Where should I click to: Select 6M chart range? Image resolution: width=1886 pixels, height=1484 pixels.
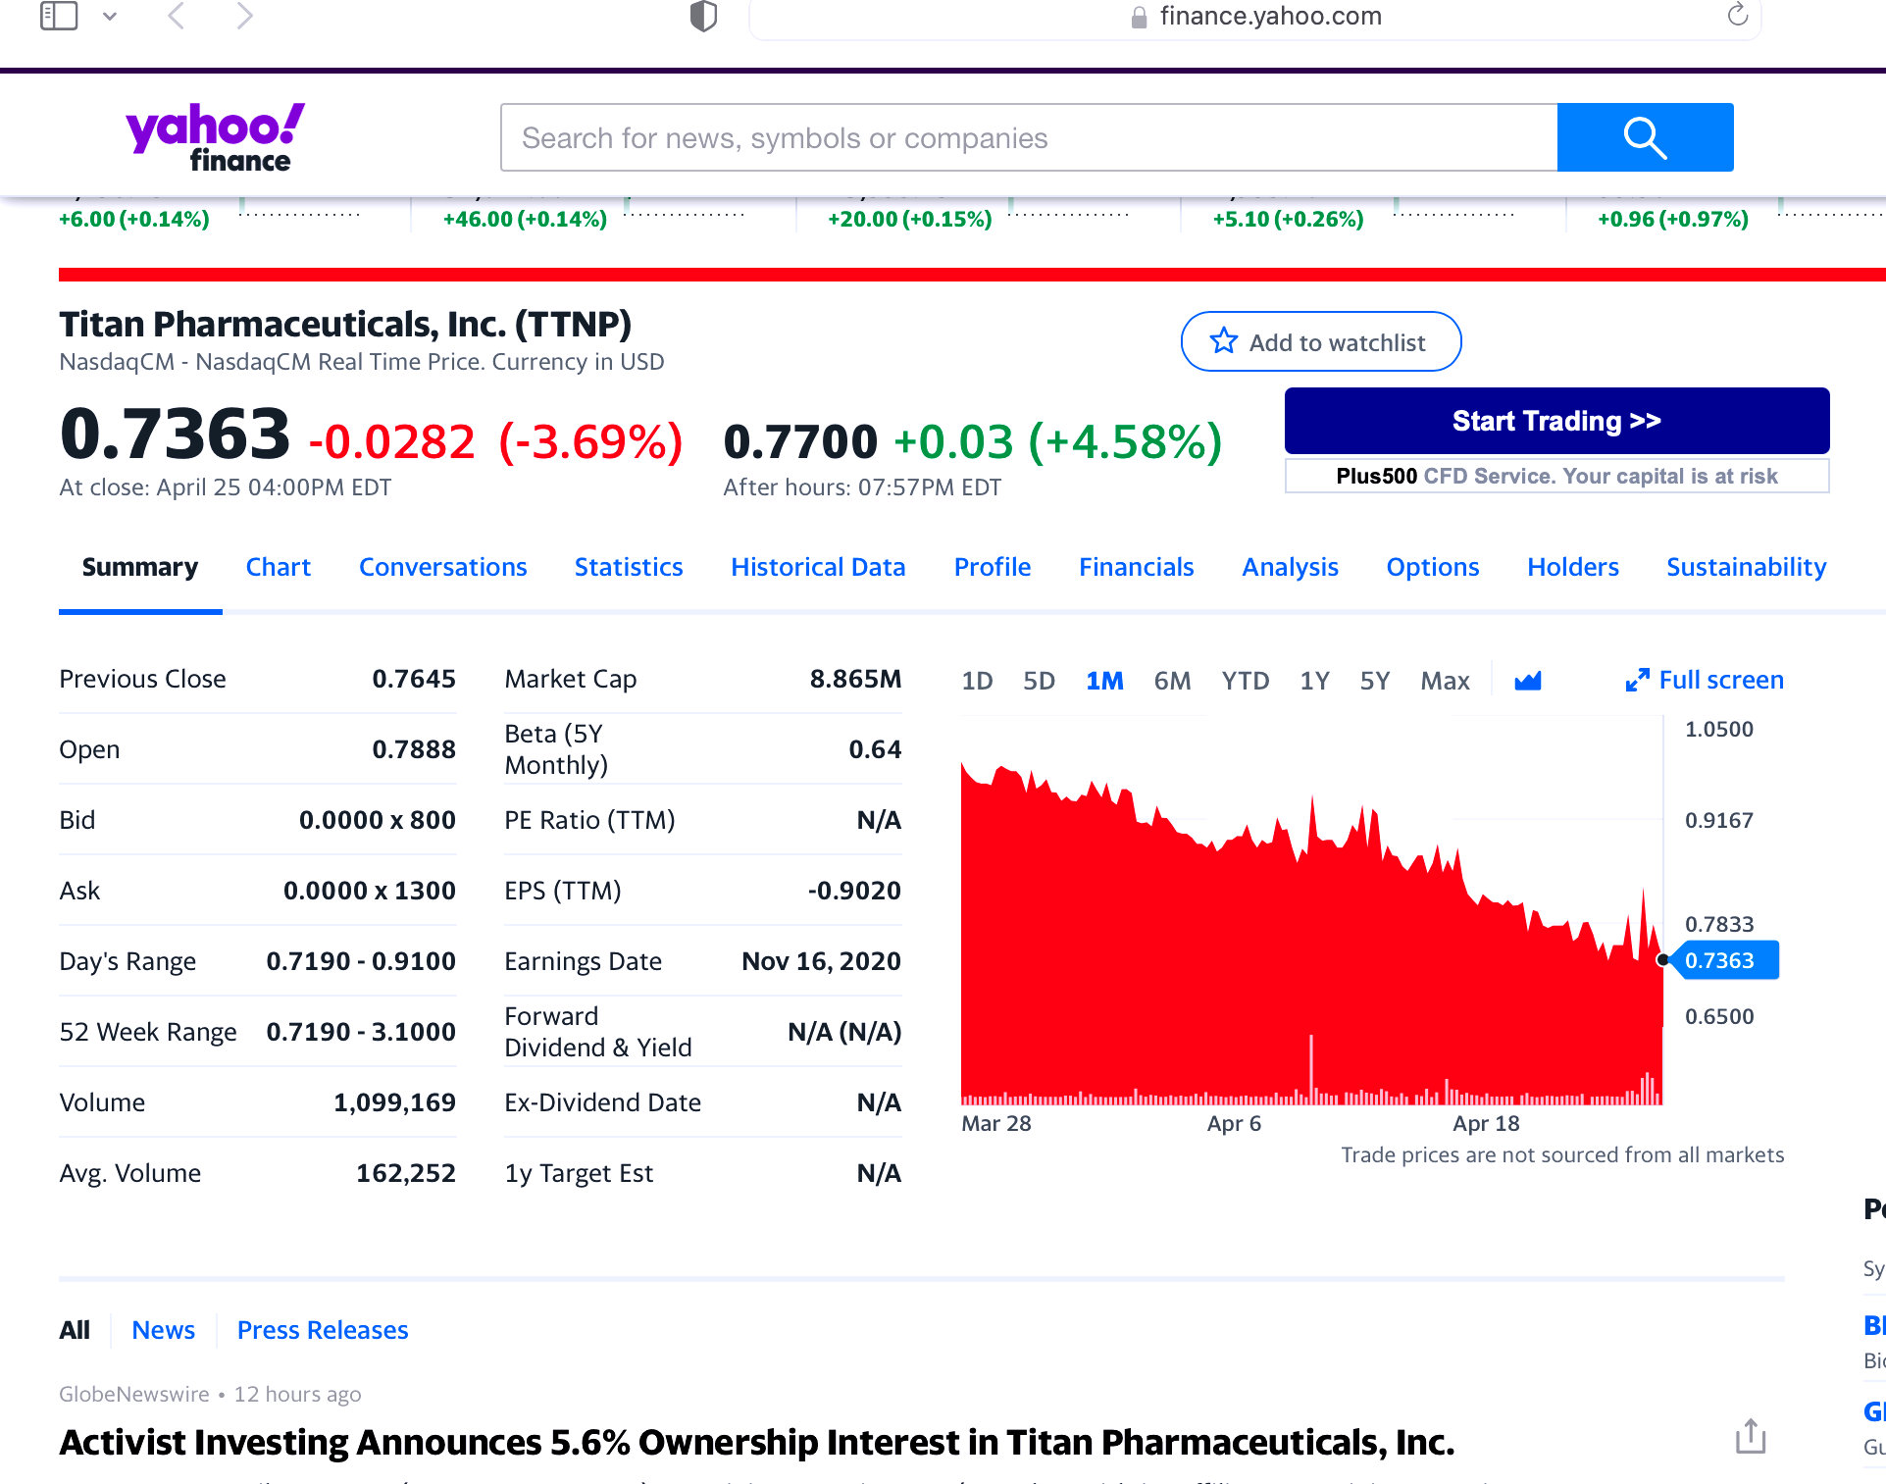(x=1172, y=681)
